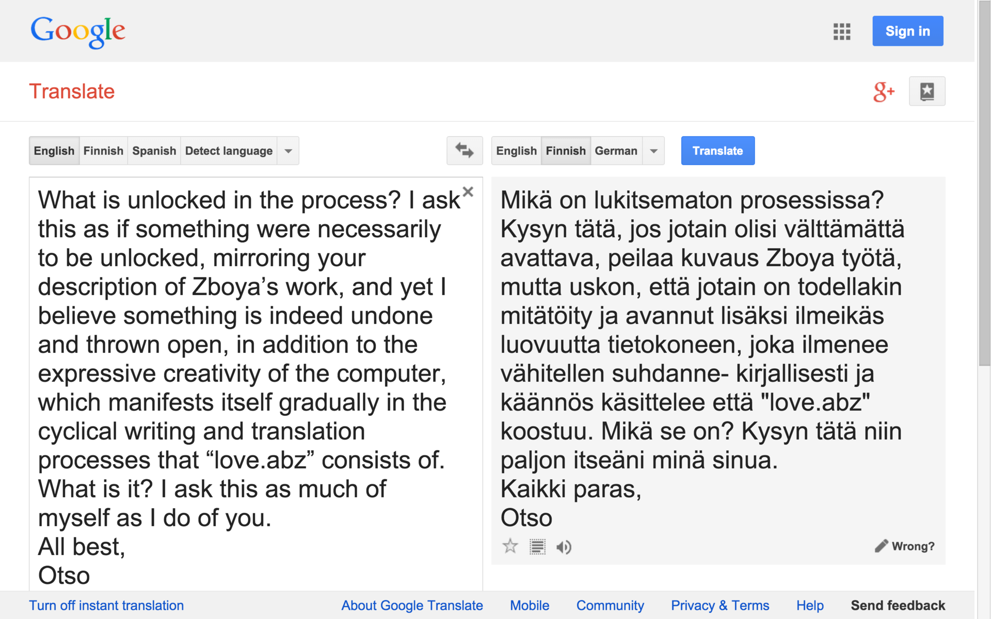Expand the target language dropdown arrow
The image size is (991, 619).
(653, 151)
